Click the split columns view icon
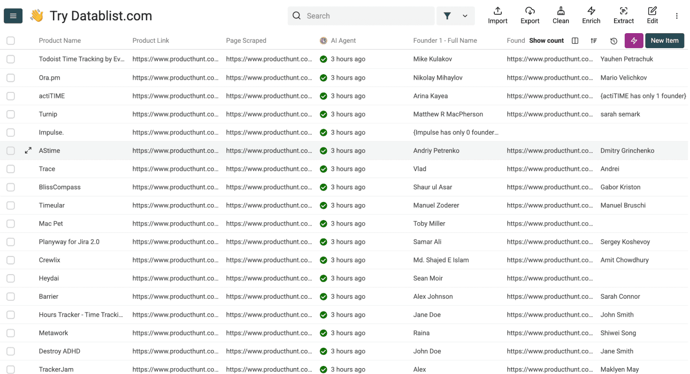 pyautogui.click(x=574, y=41)
